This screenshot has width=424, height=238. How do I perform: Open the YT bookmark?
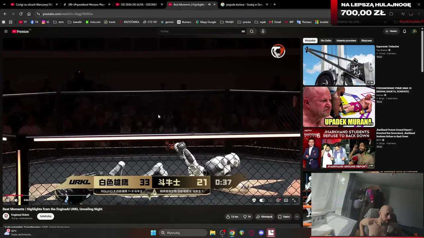click(23, 22)
